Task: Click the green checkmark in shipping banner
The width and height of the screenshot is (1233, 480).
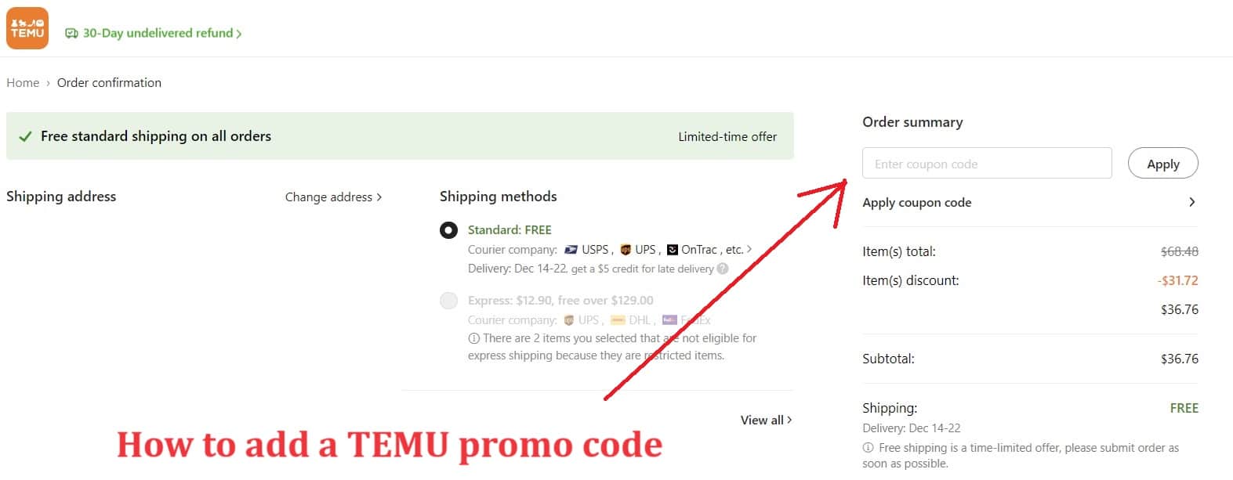Action: tap(25, 136)
